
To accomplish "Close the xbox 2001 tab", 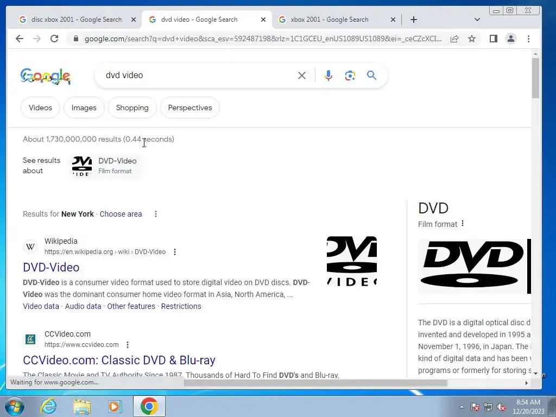I will pyautogui.click(x=393, y=20).
